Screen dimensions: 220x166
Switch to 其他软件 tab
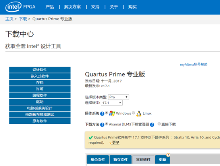tap(143, 160)
